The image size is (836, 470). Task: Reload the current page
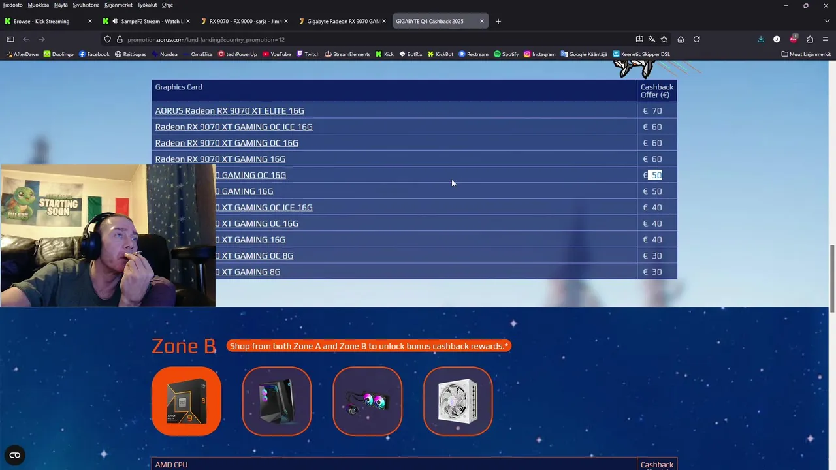[697, 39]
